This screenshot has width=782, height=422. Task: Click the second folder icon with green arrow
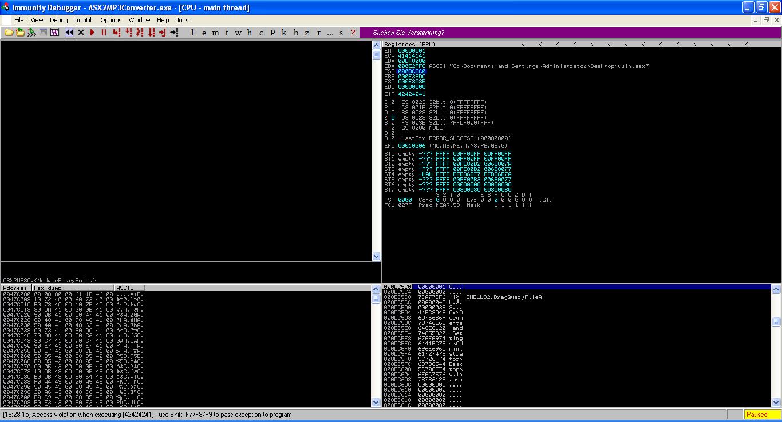pyautogui.click(x=20, y=33)
